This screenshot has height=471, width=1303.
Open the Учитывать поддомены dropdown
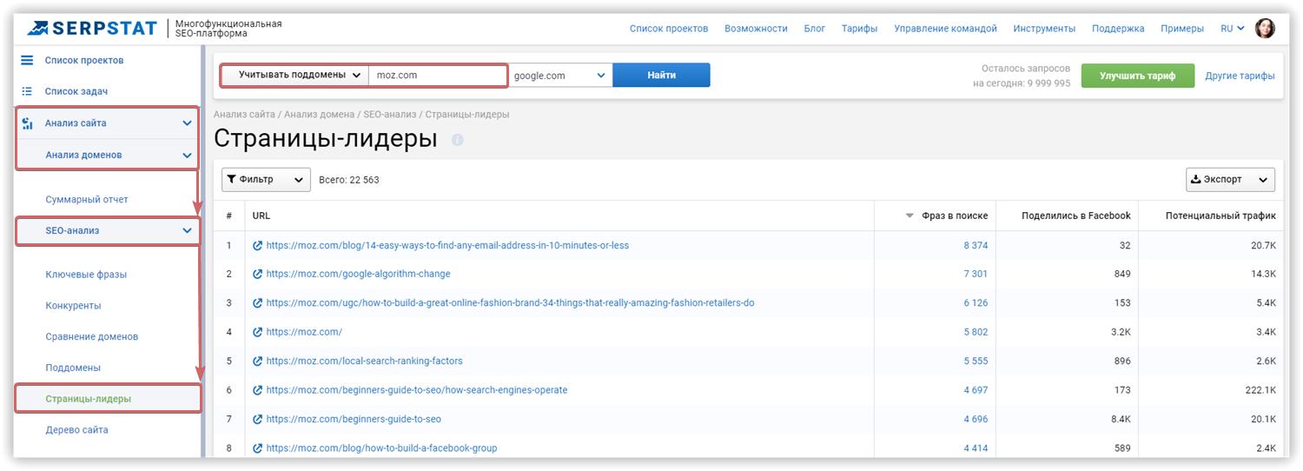point(294,76)
